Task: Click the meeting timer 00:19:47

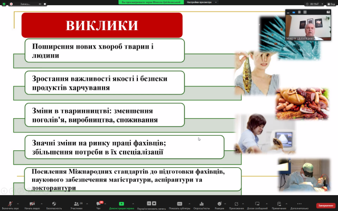Action: [314, 4]
